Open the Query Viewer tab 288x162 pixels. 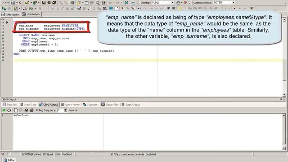coord(71,104)
